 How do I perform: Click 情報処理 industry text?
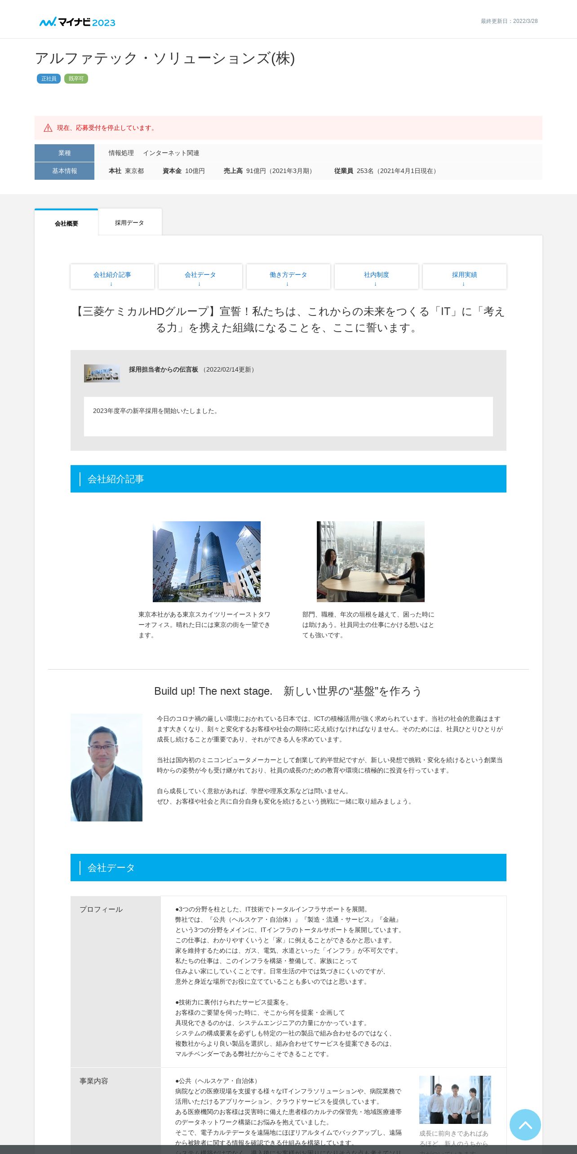[x=121, y=153]
